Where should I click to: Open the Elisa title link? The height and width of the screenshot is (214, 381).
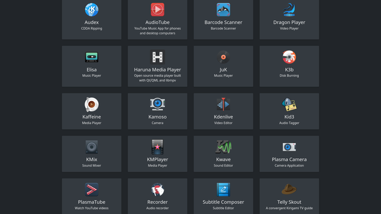tap(92, 70)
